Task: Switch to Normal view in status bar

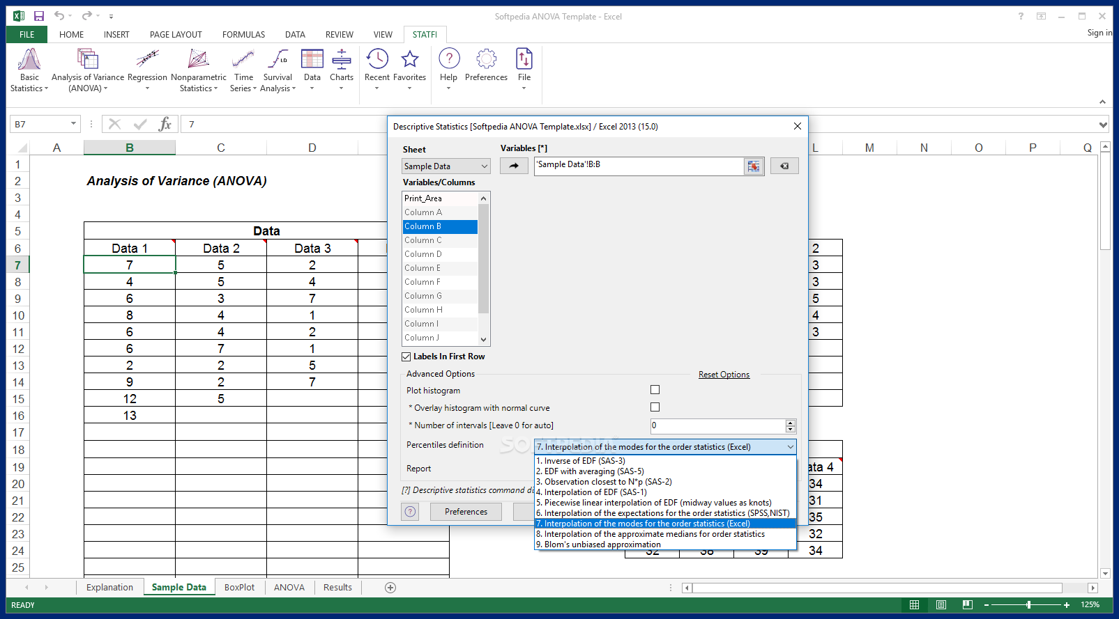Action: click(x=915, y=604)
